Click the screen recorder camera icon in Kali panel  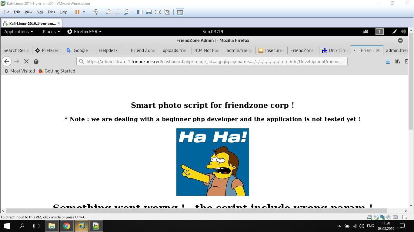(366, 31)
